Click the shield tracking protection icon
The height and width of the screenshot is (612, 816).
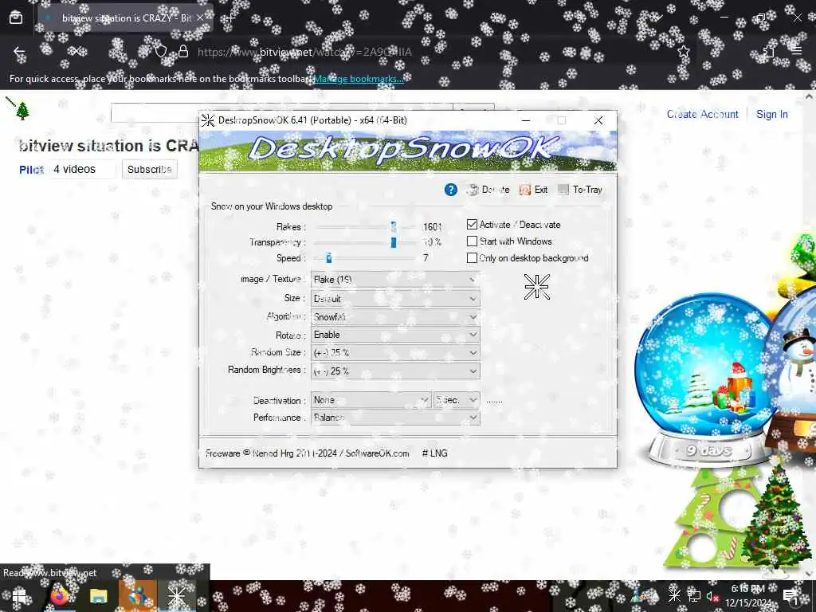point(161,52)
